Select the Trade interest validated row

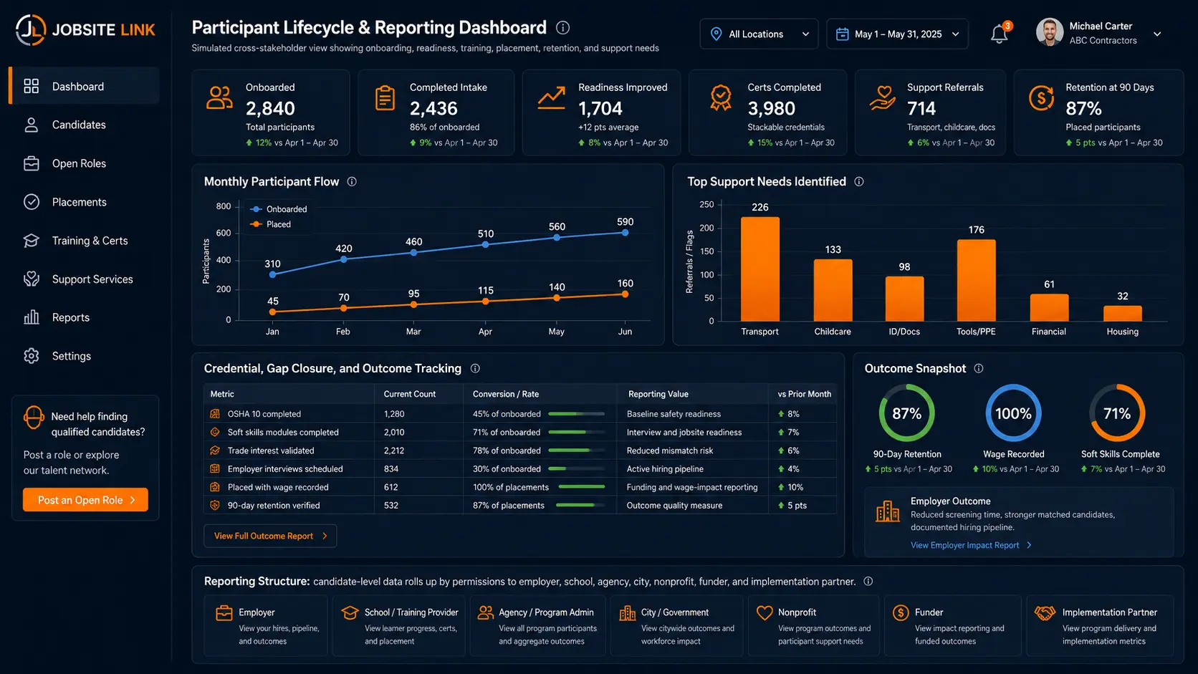tap(520, 451)
